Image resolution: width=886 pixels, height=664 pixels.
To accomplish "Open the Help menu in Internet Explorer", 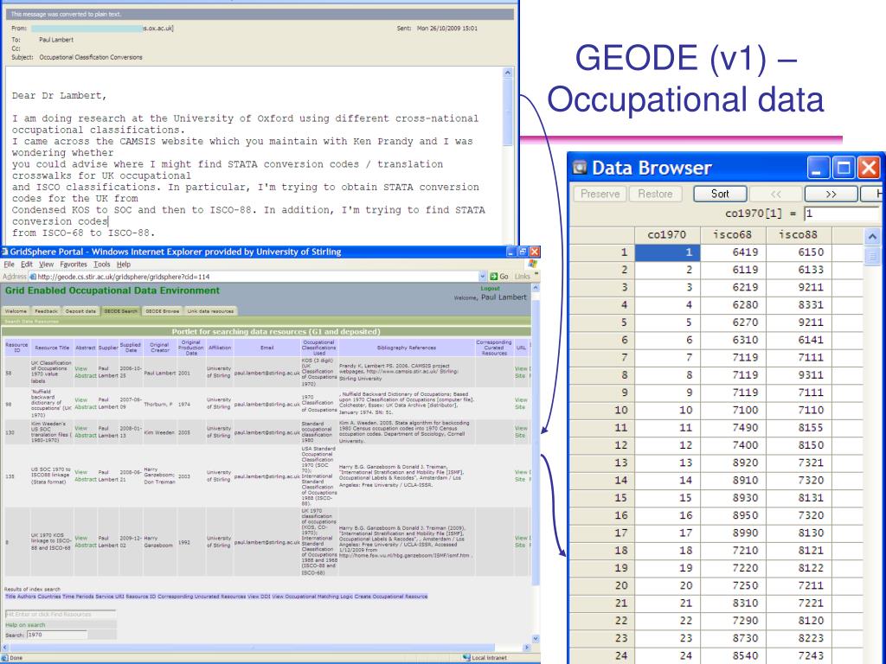I will coord(123,265).
